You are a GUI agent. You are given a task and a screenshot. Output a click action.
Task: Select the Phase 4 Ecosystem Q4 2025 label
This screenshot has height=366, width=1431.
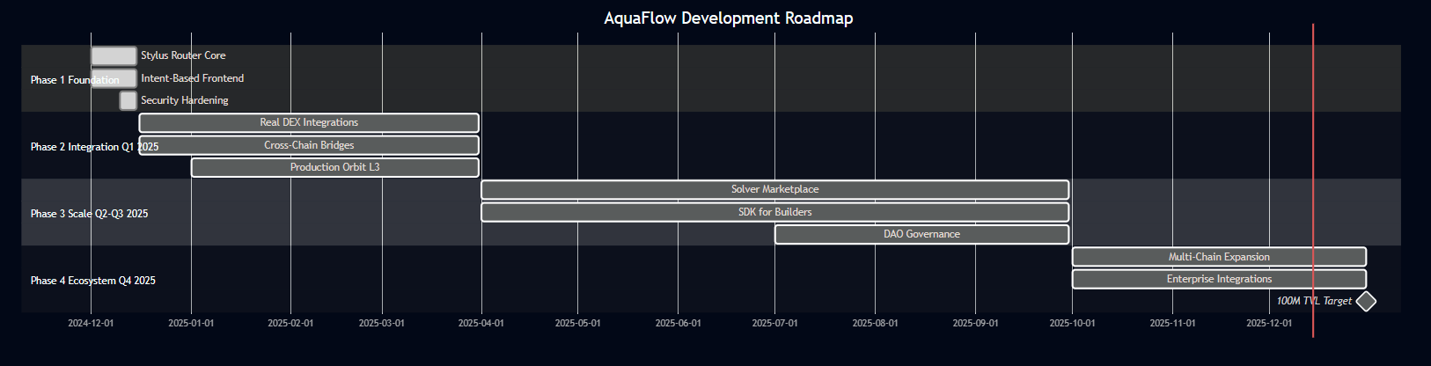[x=92, y=281]
